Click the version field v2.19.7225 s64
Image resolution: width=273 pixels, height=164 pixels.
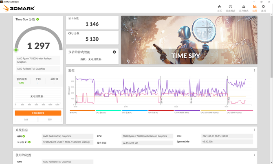147,143
